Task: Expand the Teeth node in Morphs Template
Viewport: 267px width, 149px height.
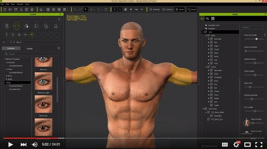Action: (x=7, y=79)
